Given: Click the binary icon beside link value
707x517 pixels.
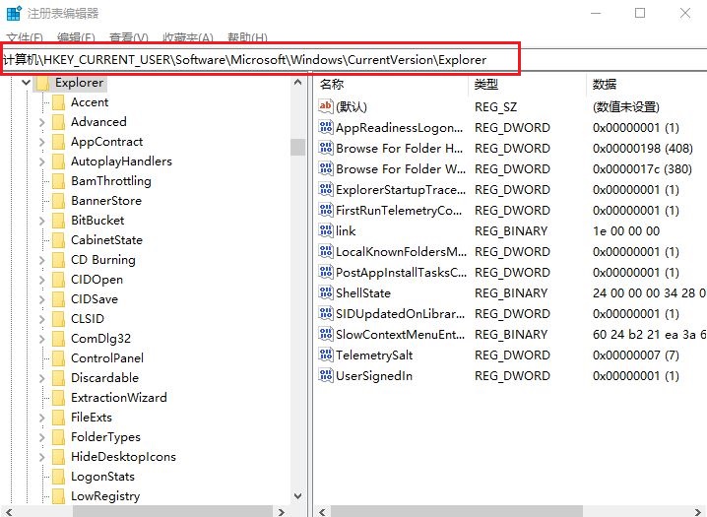Looking at the screenshot, I should tap(326, 230).
